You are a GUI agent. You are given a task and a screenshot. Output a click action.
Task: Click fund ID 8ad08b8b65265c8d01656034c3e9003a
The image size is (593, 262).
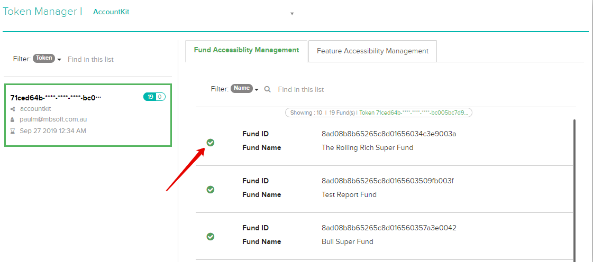click(x=389, y=134)
